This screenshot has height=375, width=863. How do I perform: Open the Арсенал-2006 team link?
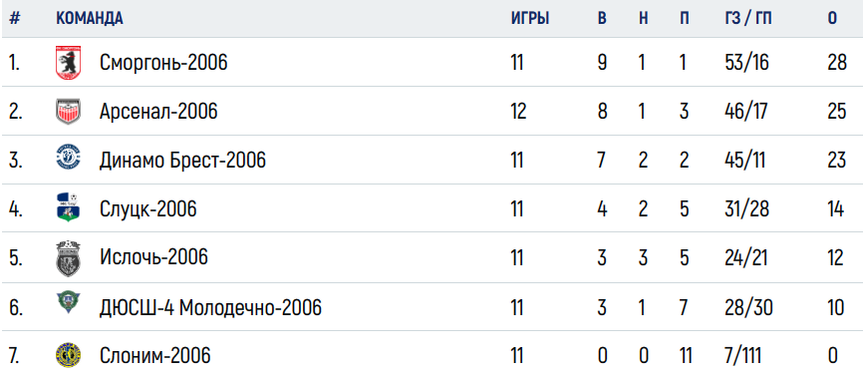158,112
